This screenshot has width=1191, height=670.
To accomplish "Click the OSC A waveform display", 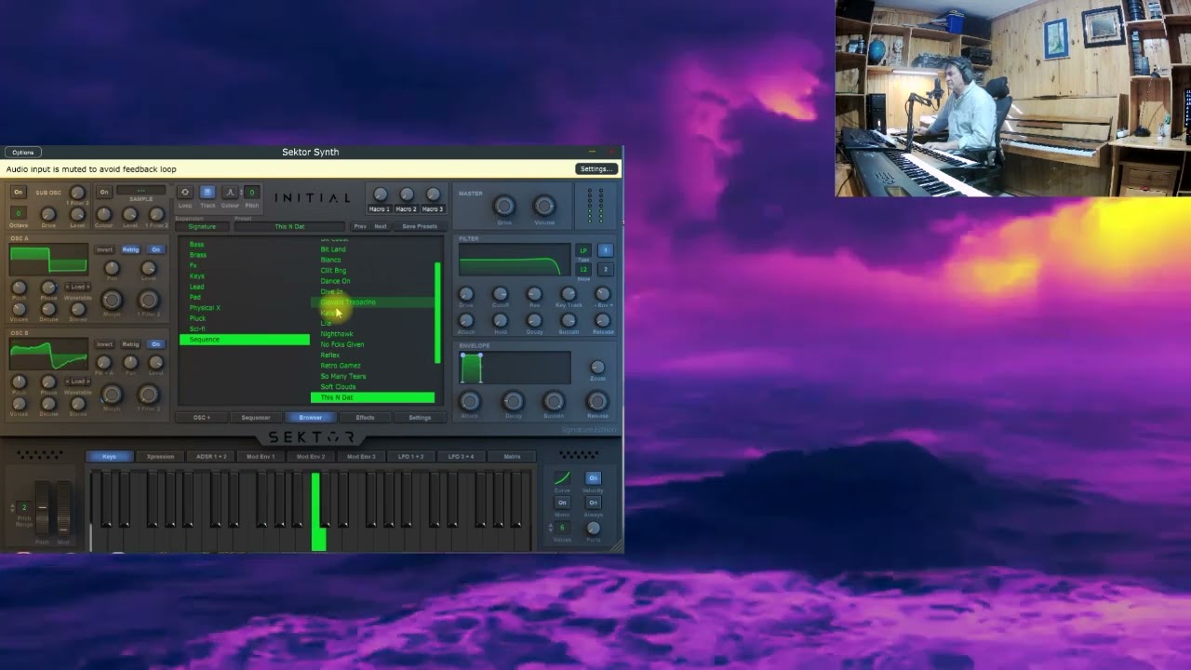I will click(48, 261).
